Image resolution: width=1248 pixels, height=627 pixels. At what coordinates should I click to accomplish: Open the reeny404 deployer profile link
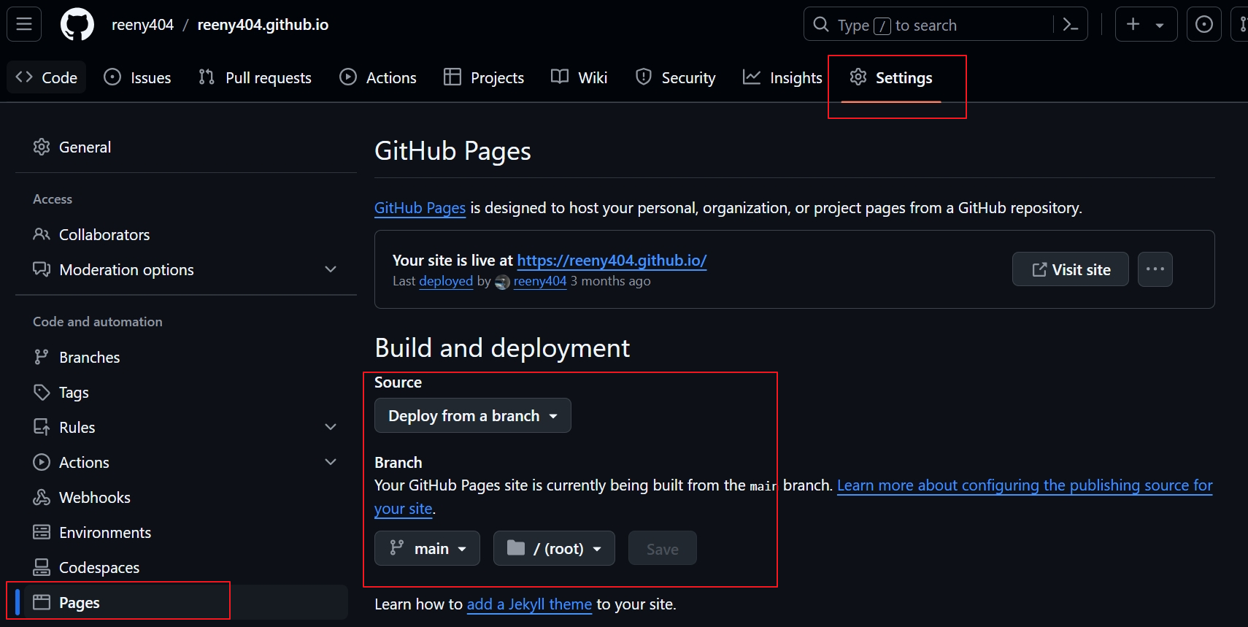pos(540,281)
